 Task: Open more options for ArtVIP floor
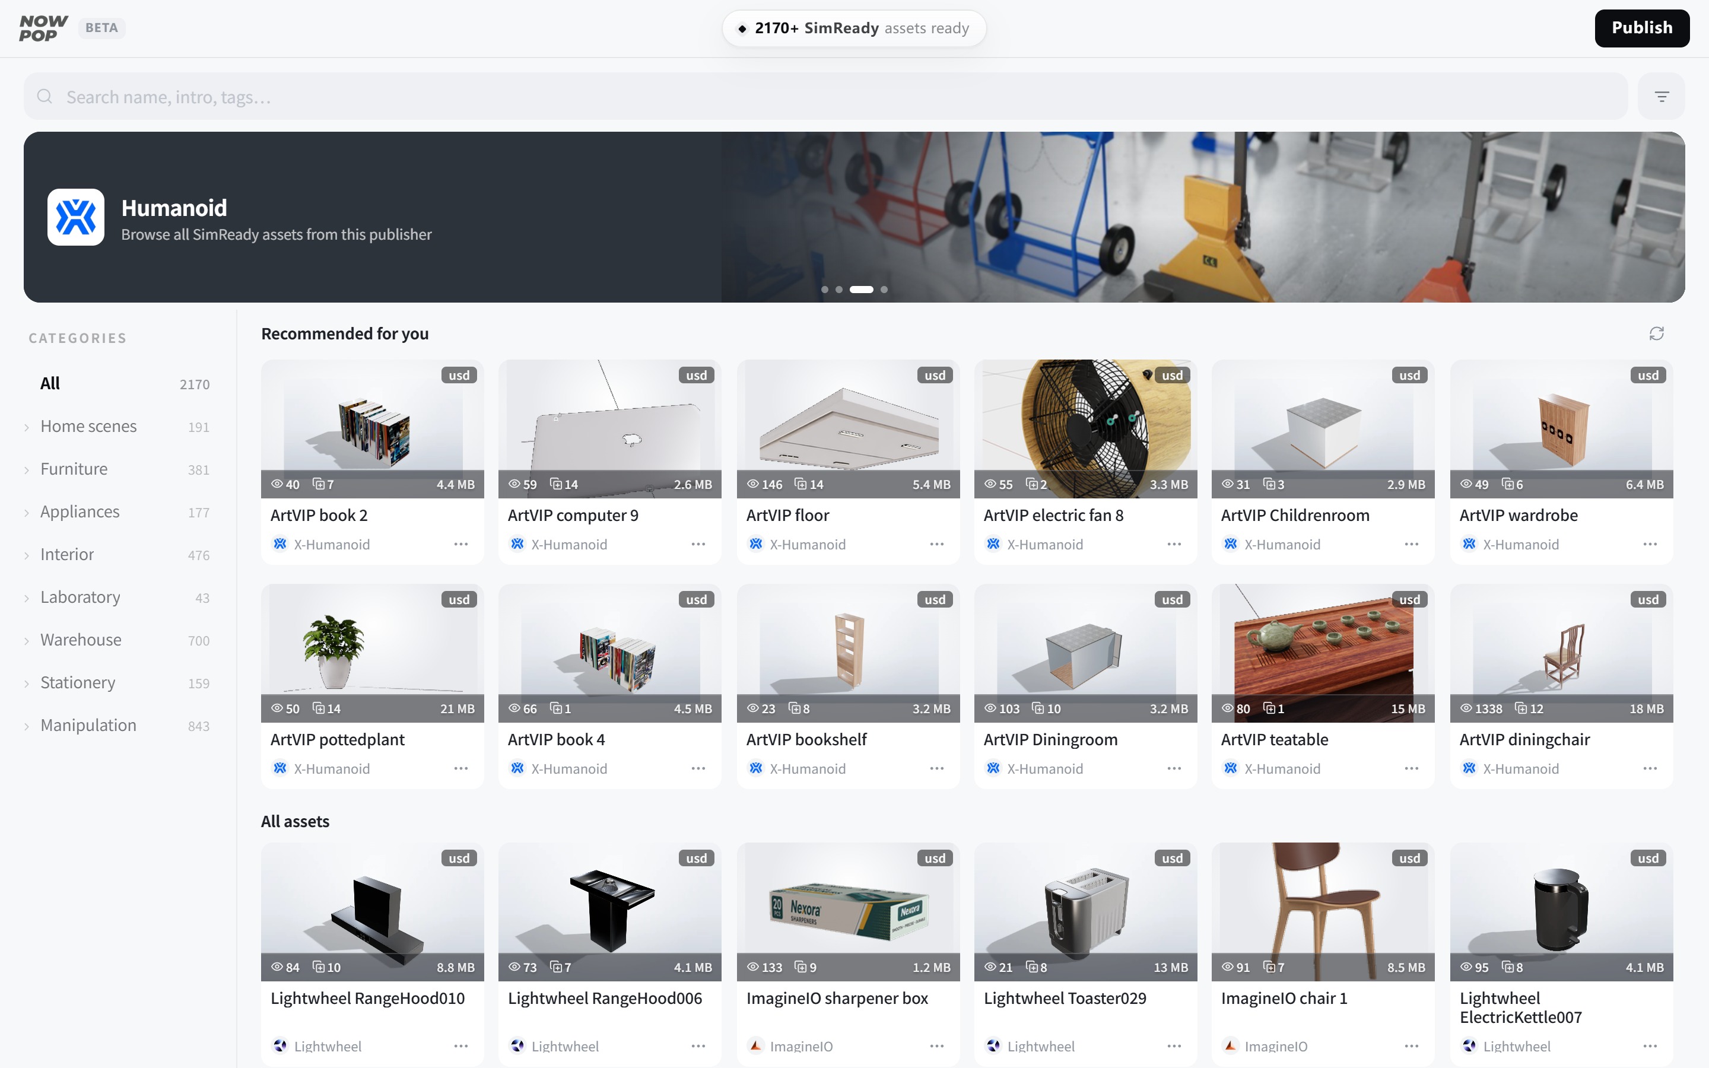pos(936,544)
